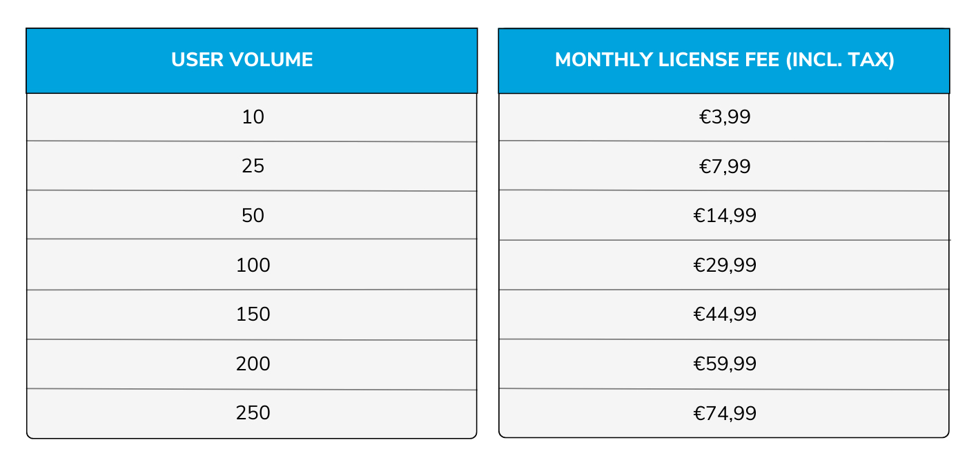The width and height of the screenshot is (976, 469).
Task: Select the 250 user volume row
Action: pyautogui.click(x=252, y=414)
